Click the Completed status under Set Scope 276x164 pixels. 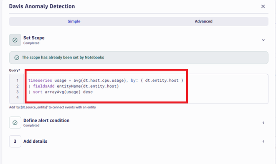(x=31, y=43)
